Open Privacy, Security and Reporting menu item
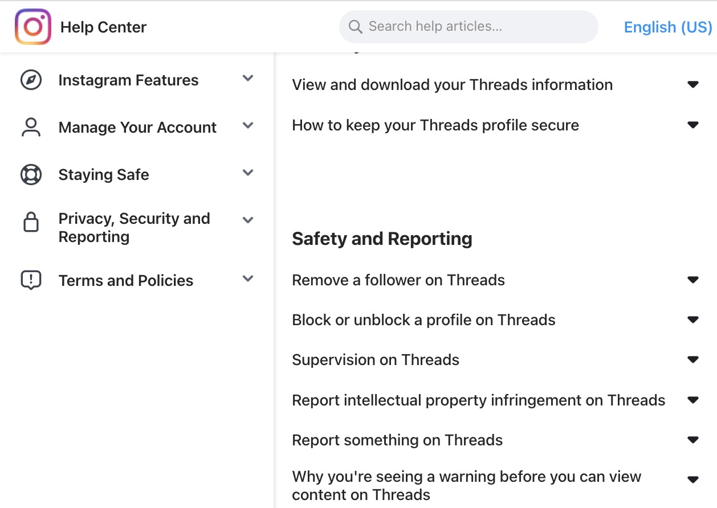 tap(134, 228)
